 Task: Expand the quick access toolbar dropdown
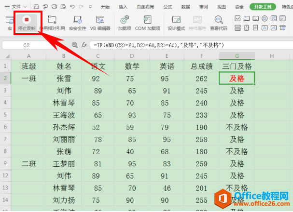(x=90, y=7)
